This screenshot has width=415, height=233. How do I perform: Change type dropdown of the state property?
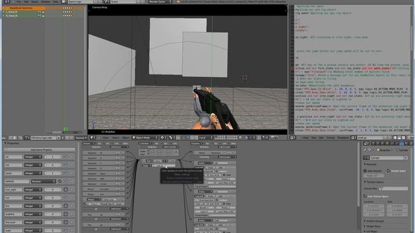(33, 173)
